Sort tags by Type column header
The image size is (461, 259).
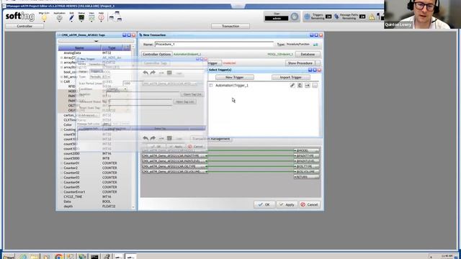112,48
